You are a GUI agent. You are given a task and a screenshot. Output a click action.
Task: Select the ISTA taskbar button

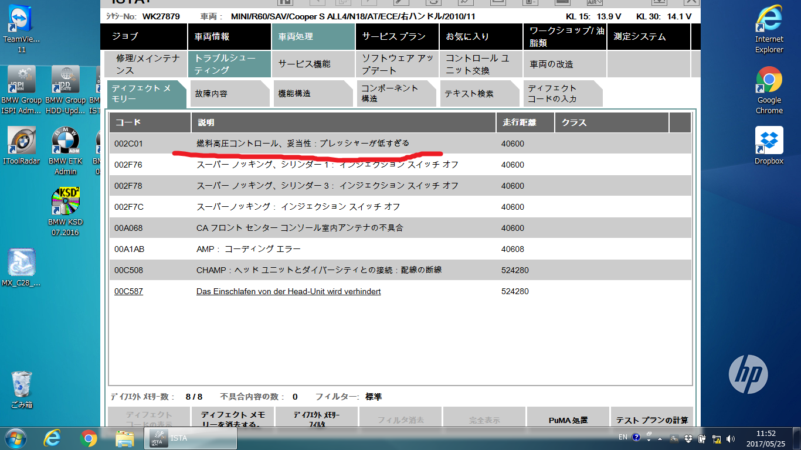(x=191, y=438)
